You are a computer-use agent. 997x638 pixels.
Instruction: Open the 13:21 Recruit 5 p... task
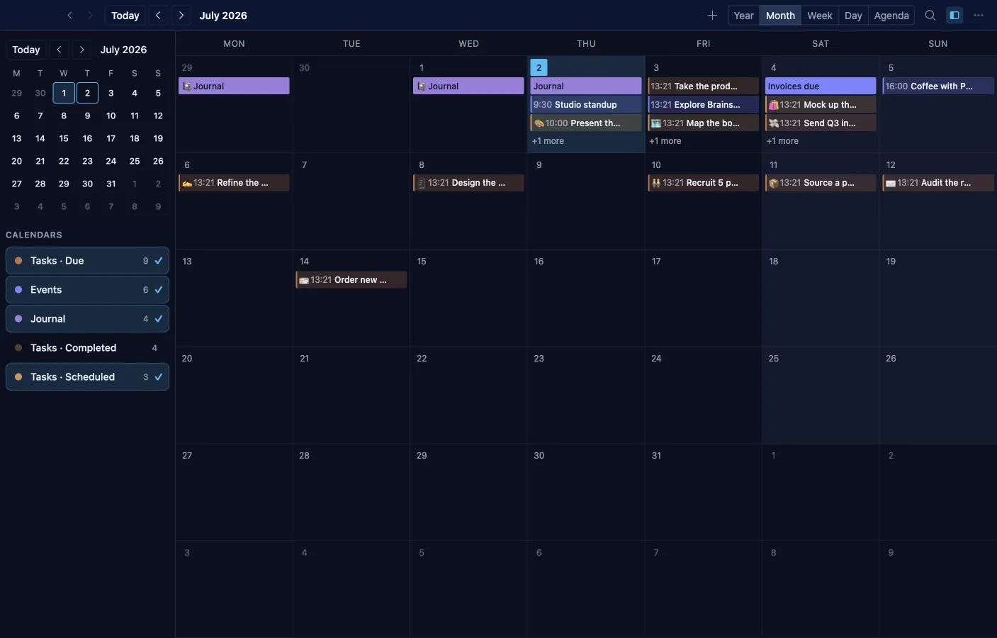(x=703, y=182)
